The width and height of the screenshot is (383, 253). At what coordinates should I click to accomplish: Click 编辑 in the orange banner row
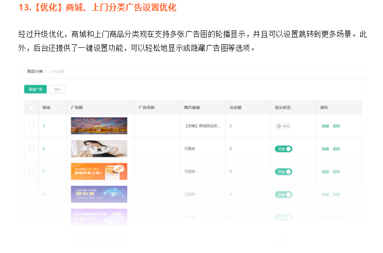[325, 171]
